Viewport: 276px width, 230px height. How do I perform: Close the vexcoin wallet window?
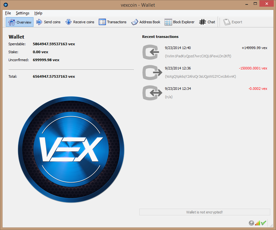[x=266, y=4]
